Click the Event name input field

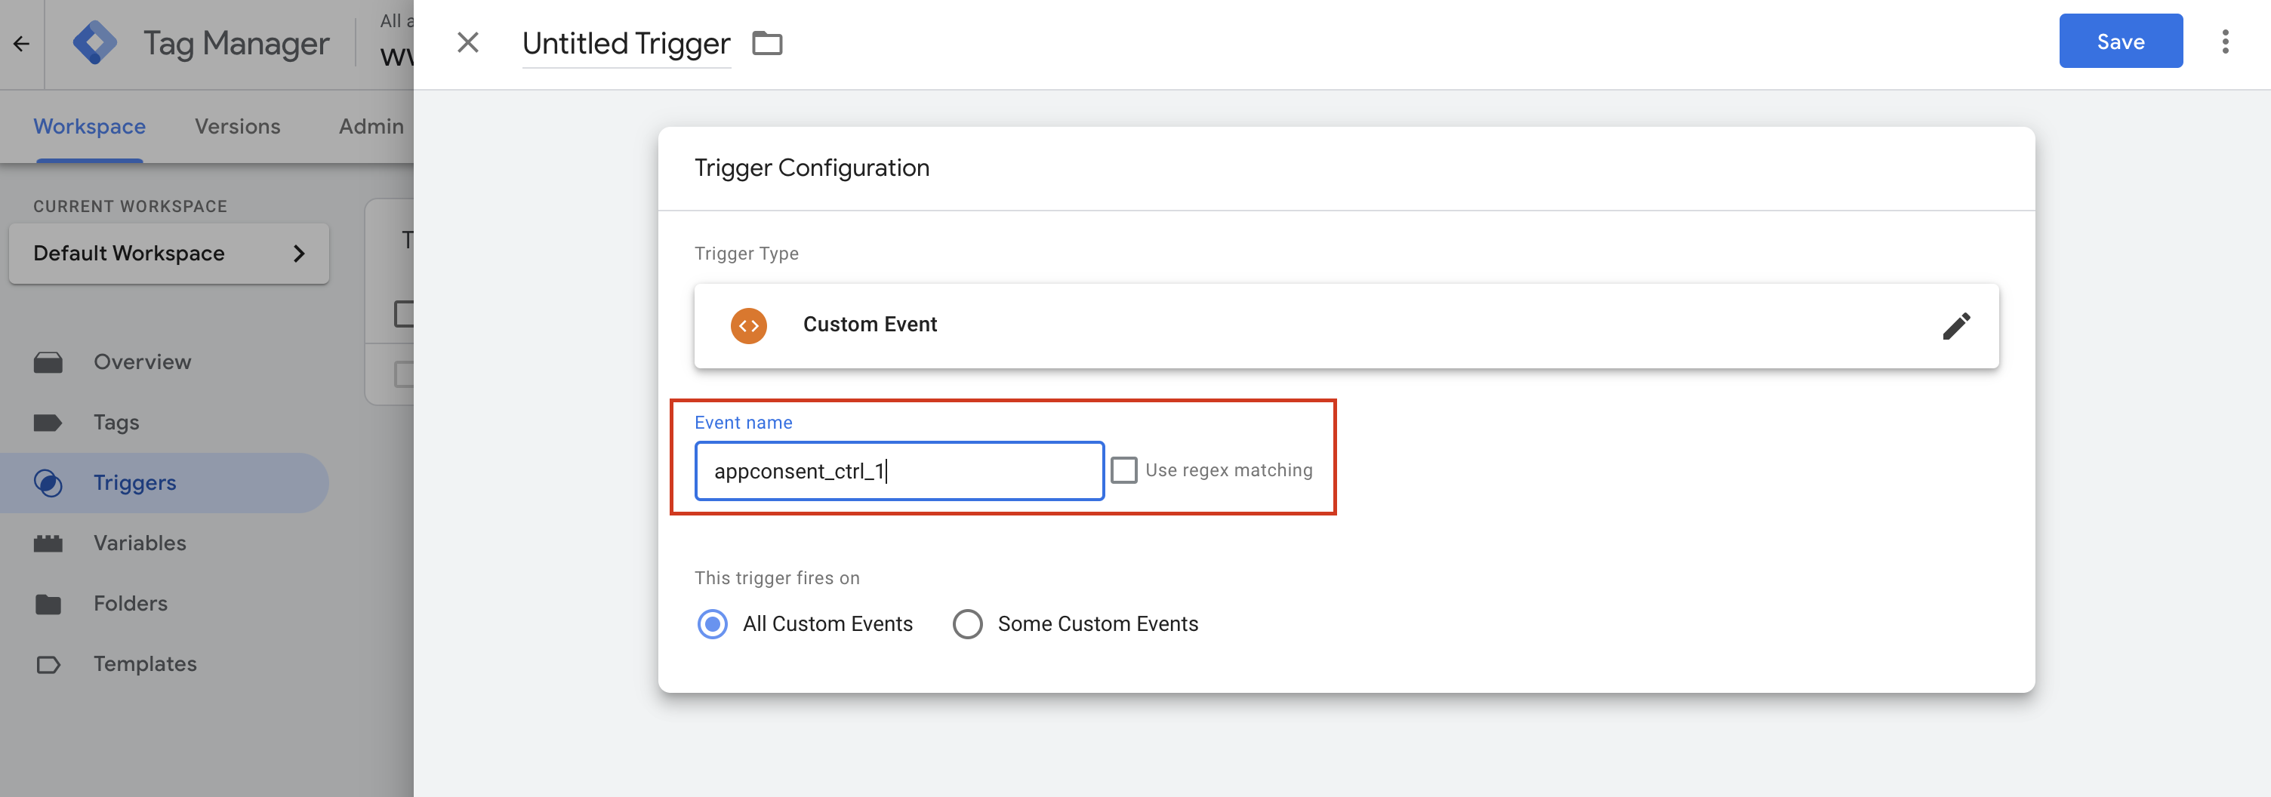898,471
